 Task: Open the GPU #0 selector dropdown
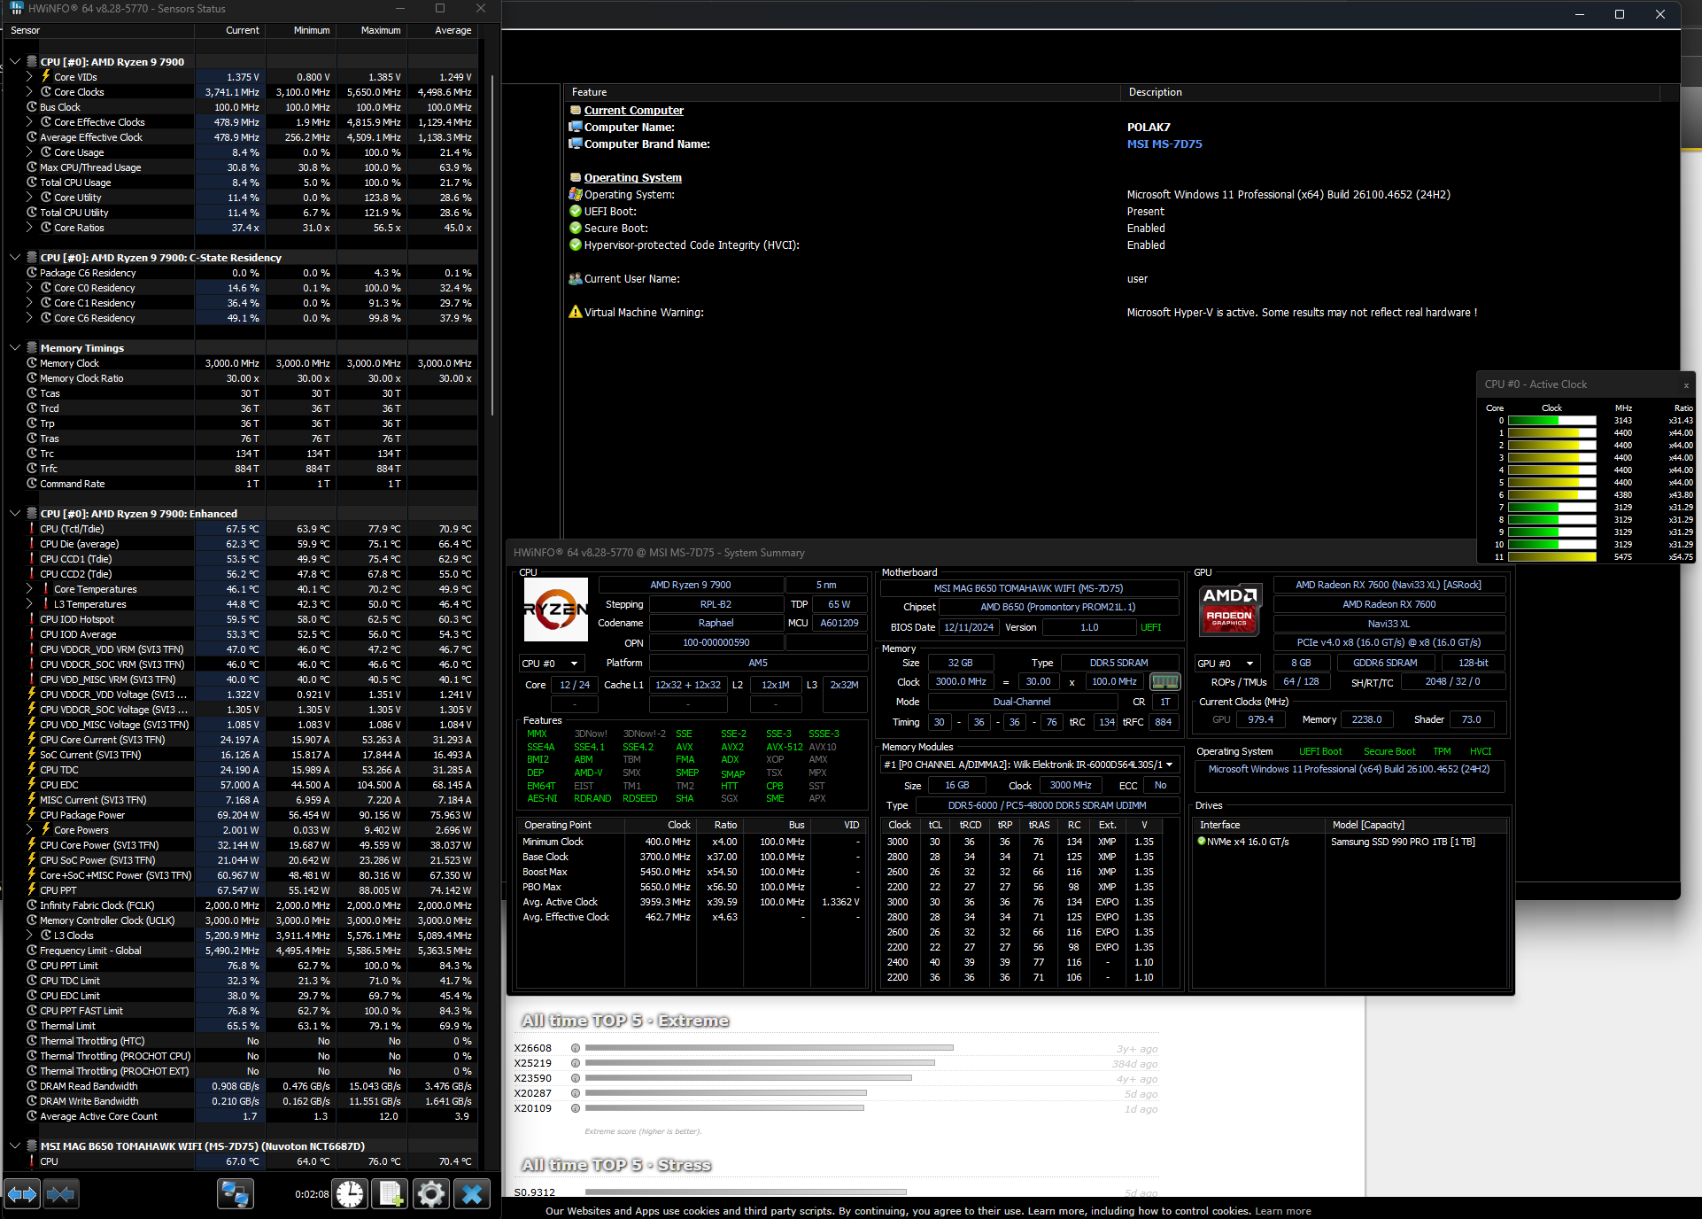click(1249, 664)
